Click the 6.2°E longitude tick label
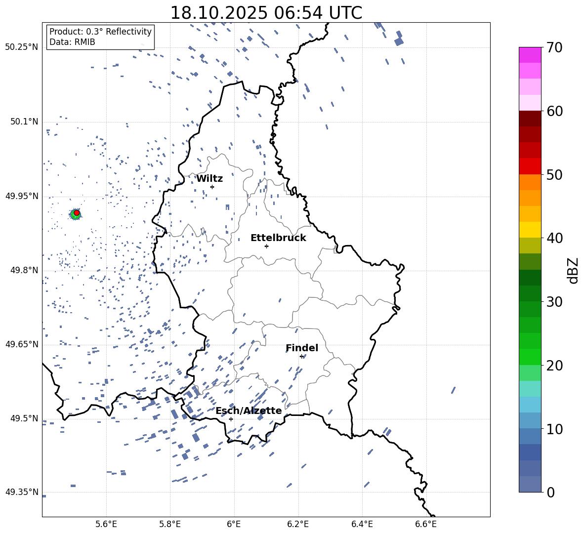The height and width of the screenshot is (534, 585). click(298, 524)
